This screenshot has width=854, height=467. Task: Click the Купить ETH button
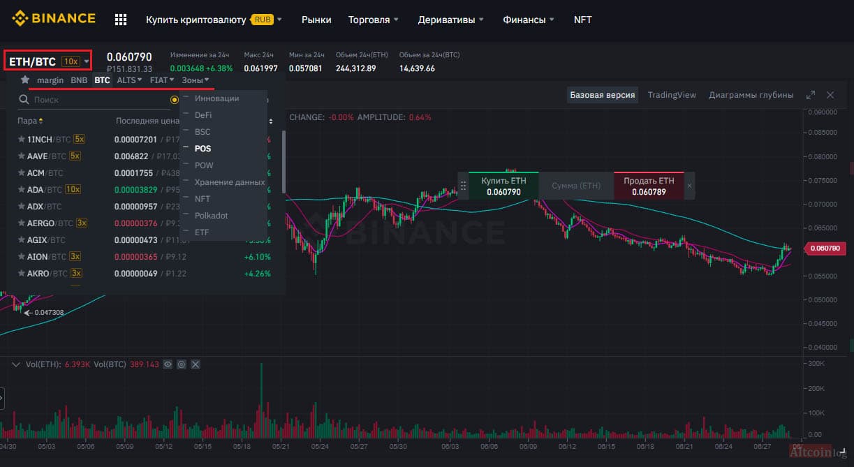click(504, 186)
